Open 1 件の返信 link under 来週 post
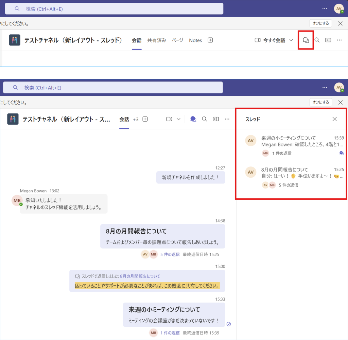348x340 pixels. click(x=170, y=333)
